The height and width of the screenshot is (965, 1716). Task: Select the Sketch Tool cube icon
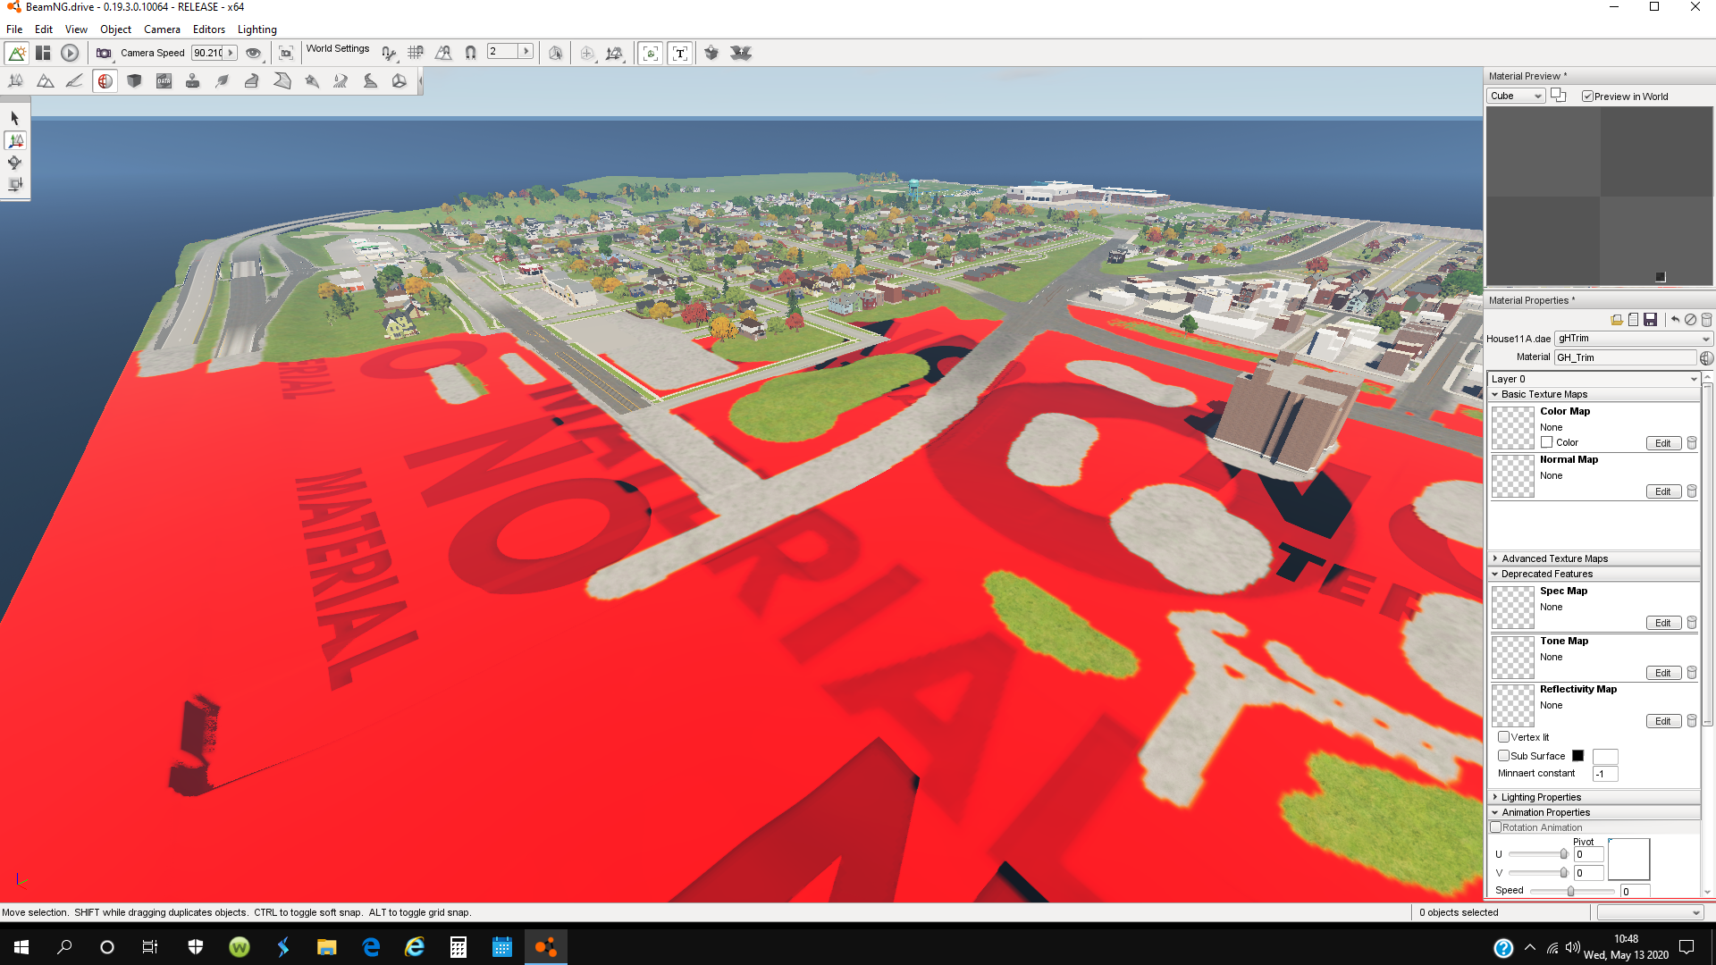(x=134, y=81)
